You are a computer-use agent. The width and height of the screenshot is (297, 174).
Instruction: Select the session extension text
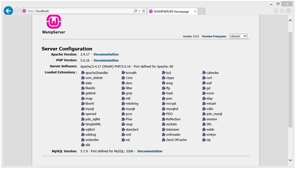[212, 119]
